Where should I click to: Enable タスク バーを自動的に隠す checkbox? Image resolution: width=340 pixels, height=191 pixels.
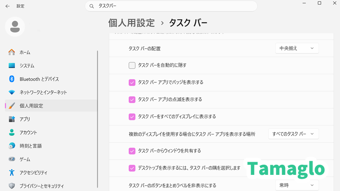(x=132, y=65)
